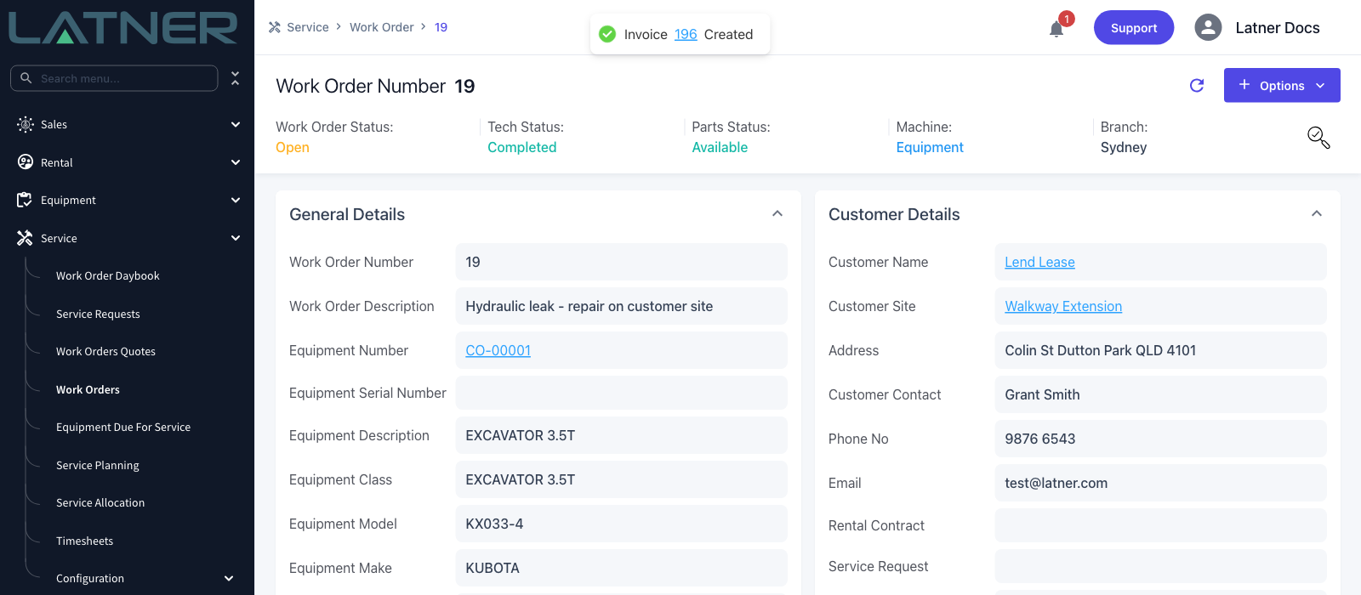Refresh the work order page
1361x595 pixels.
pos(1197,85)
